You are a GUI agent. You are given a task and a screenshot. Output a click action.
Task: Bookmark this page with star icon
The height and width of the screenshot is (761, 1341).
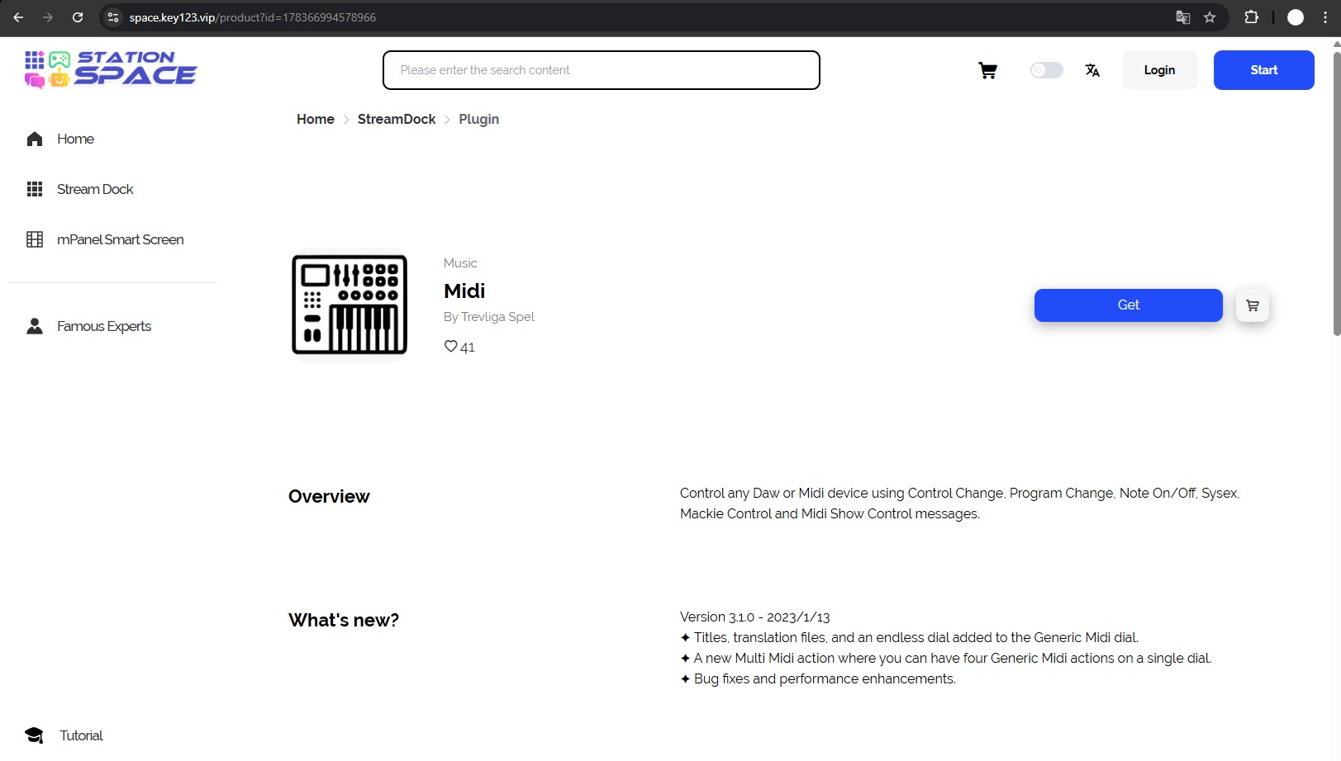coord(1210,17)
